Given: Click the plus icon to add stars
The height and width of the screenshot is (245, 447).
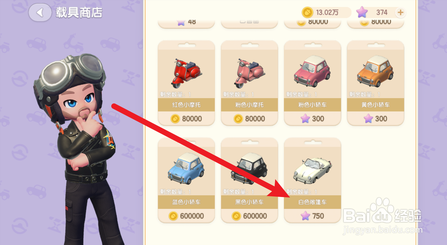Looking at the screenshot, I should 400,13.
